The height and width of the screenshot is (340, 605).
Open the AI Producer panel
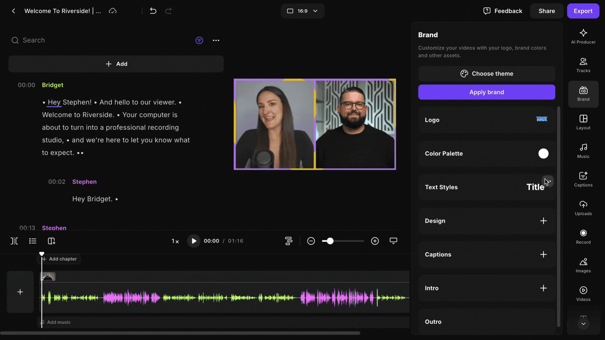583,37
